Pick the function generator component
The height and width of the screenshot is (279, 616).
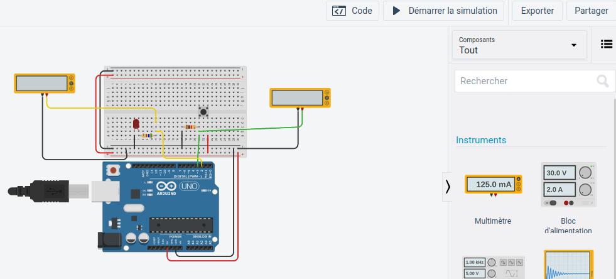(x=493, y=267)
